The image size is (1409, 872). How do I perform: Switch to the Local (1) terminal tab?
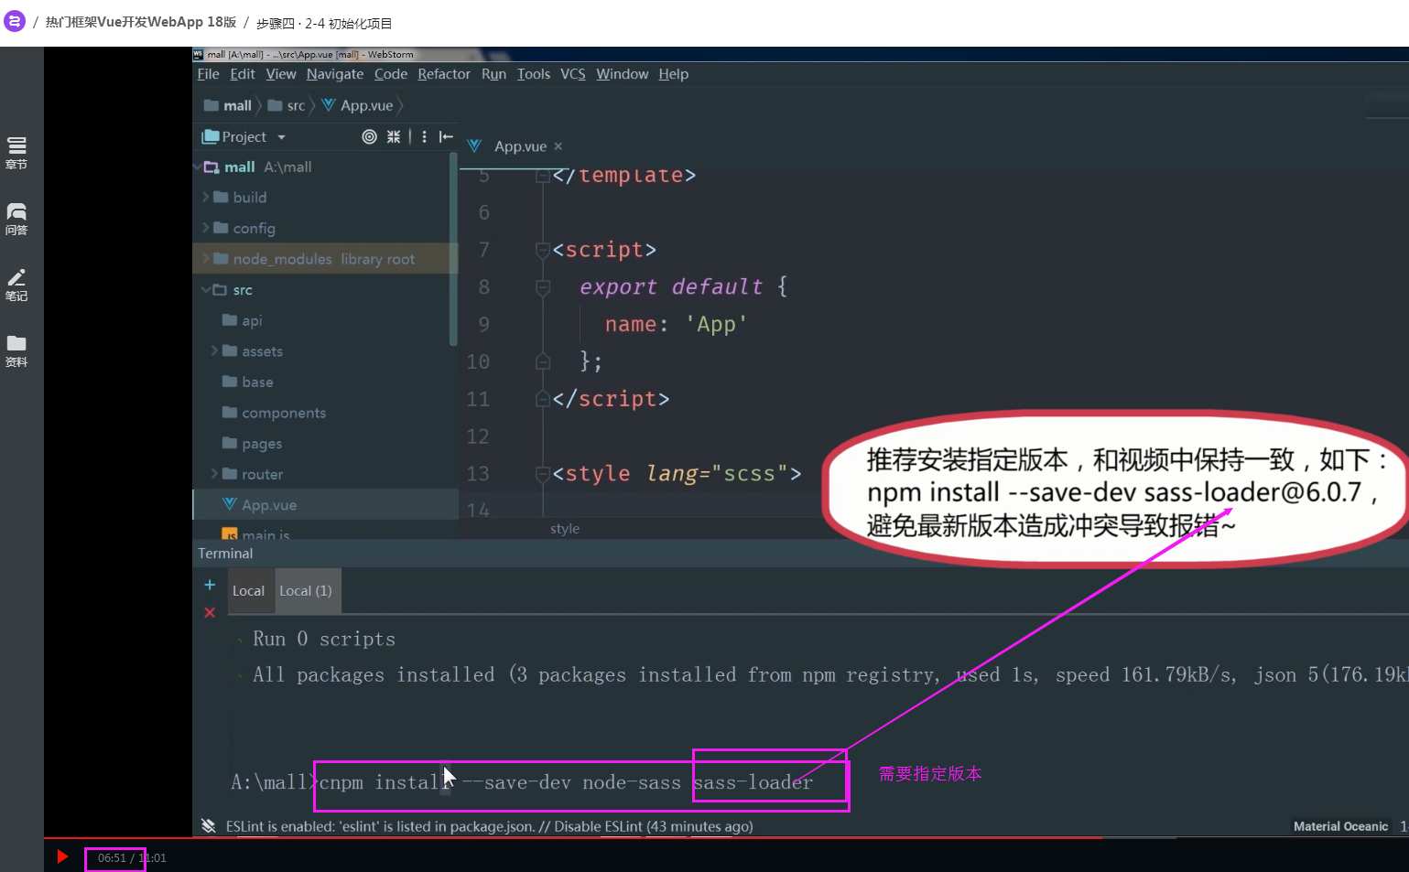(306, 591)
